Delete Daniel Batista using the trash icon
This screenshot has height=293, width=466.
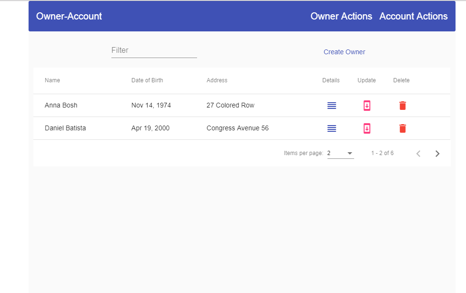click(x=402, y=128)
